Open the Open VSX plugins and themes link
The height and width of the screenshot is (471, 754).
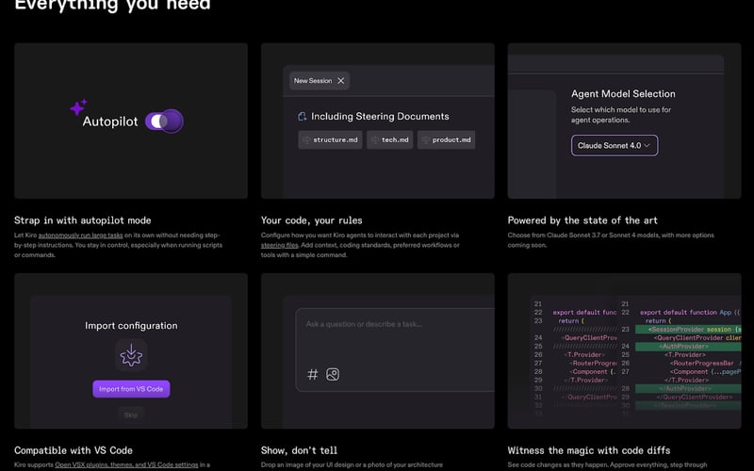[126, 464]
